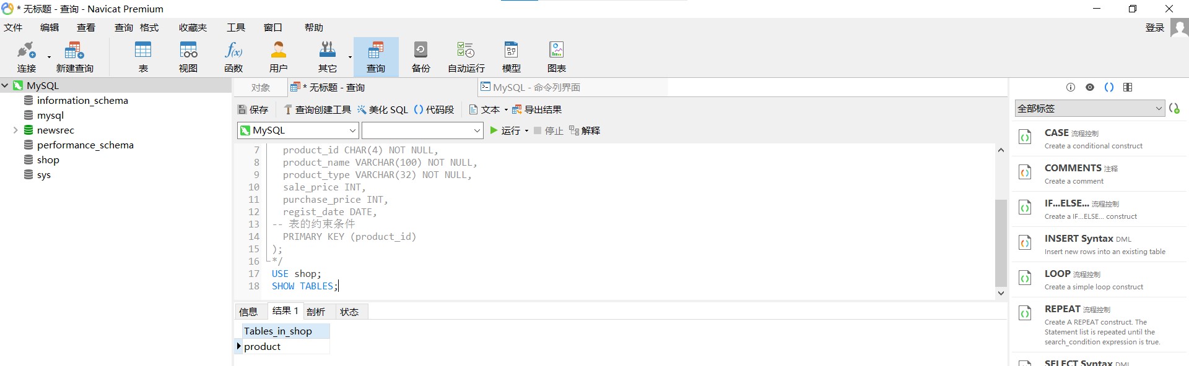Open 查询创建工具 (Query Builder)
Image resolution: width=1189 pixels, height=366 pixels.
(x=317, y=109)
